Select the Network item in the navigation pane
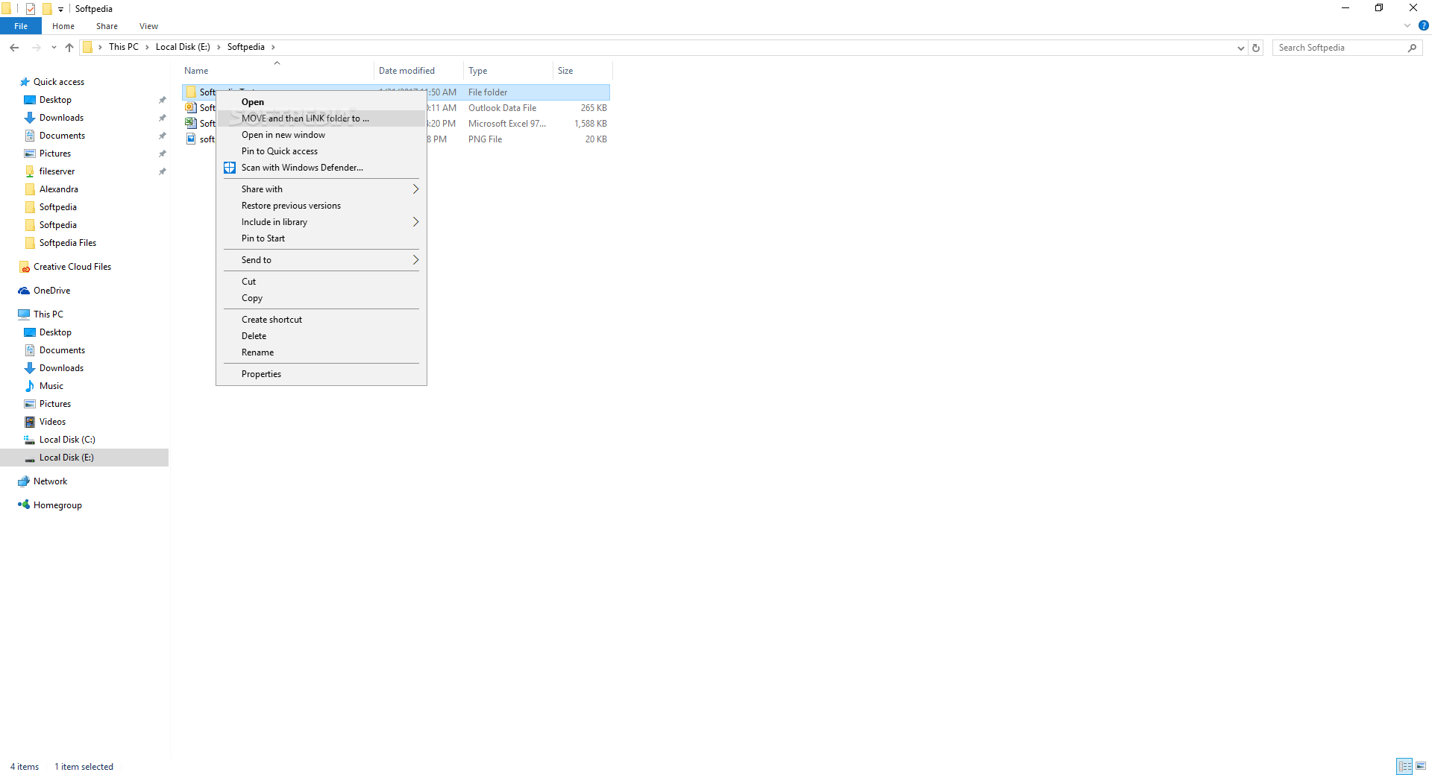This screenshot has width=1432, height=775. point(50,481)
